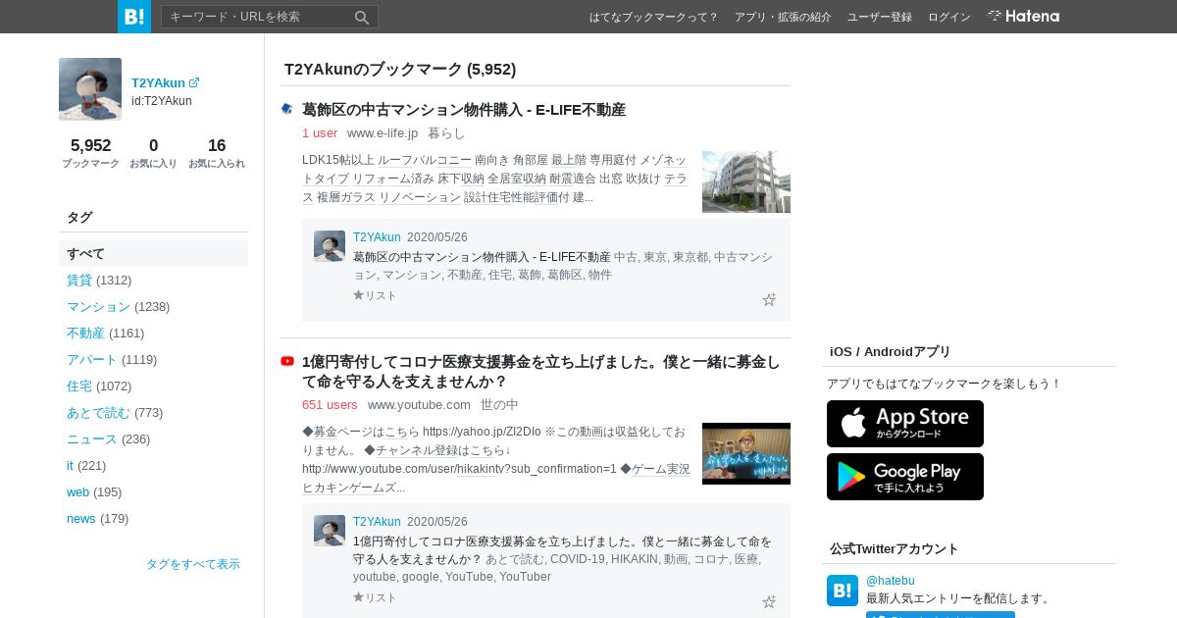1177x618 pixels.
Task: Add star to E-LIFE bookmark comment
Action: point(769,299)
